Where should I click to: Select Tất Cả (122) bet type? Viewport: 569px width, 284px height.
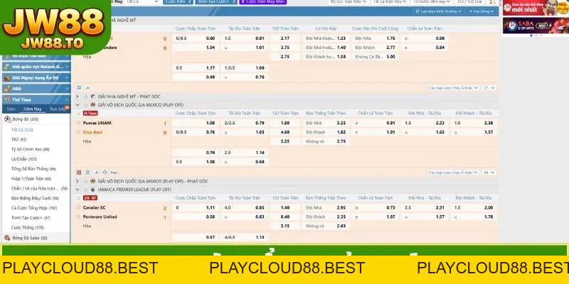click(23, 130)
